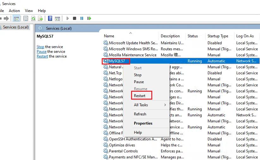Image resolution: width=260 pixels, height=160 pixels.
Task: Sort services by Name column header
Action: [x=109, y=36]
